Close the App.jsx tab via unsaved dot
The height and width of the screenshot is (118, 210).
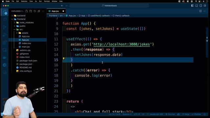tap(63, 11)
